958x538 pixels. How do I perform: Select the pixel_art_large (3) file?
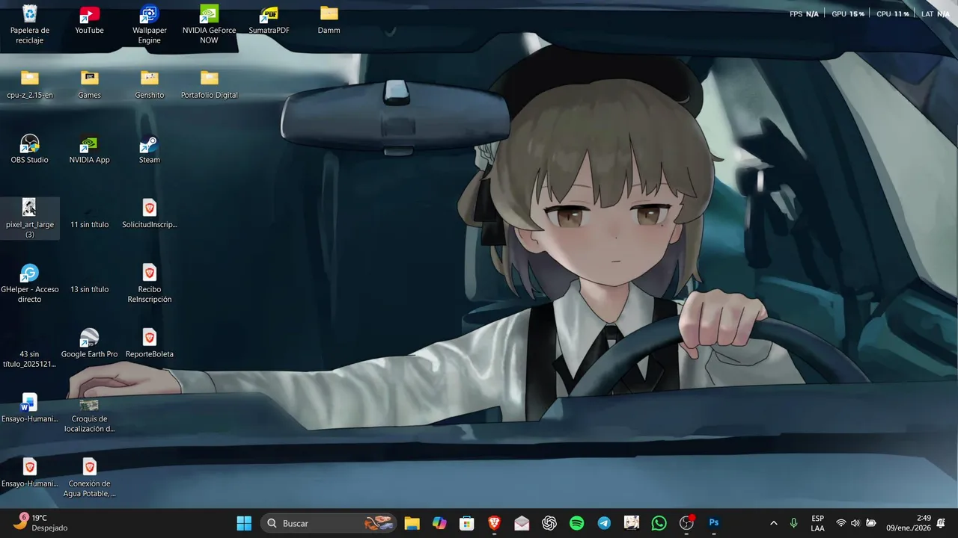point(29,219)
